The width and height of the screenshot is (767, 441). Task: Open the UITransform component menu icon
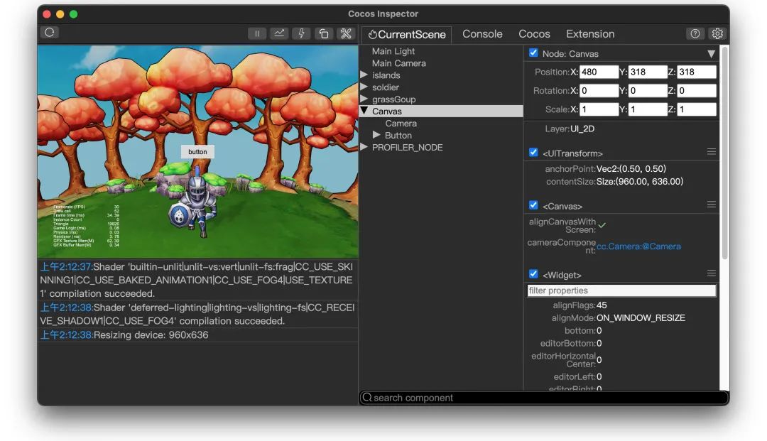pos(711,152)
